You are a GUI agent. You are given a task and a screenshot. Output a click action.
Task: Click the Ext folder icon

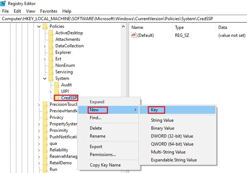coord(51,59)
